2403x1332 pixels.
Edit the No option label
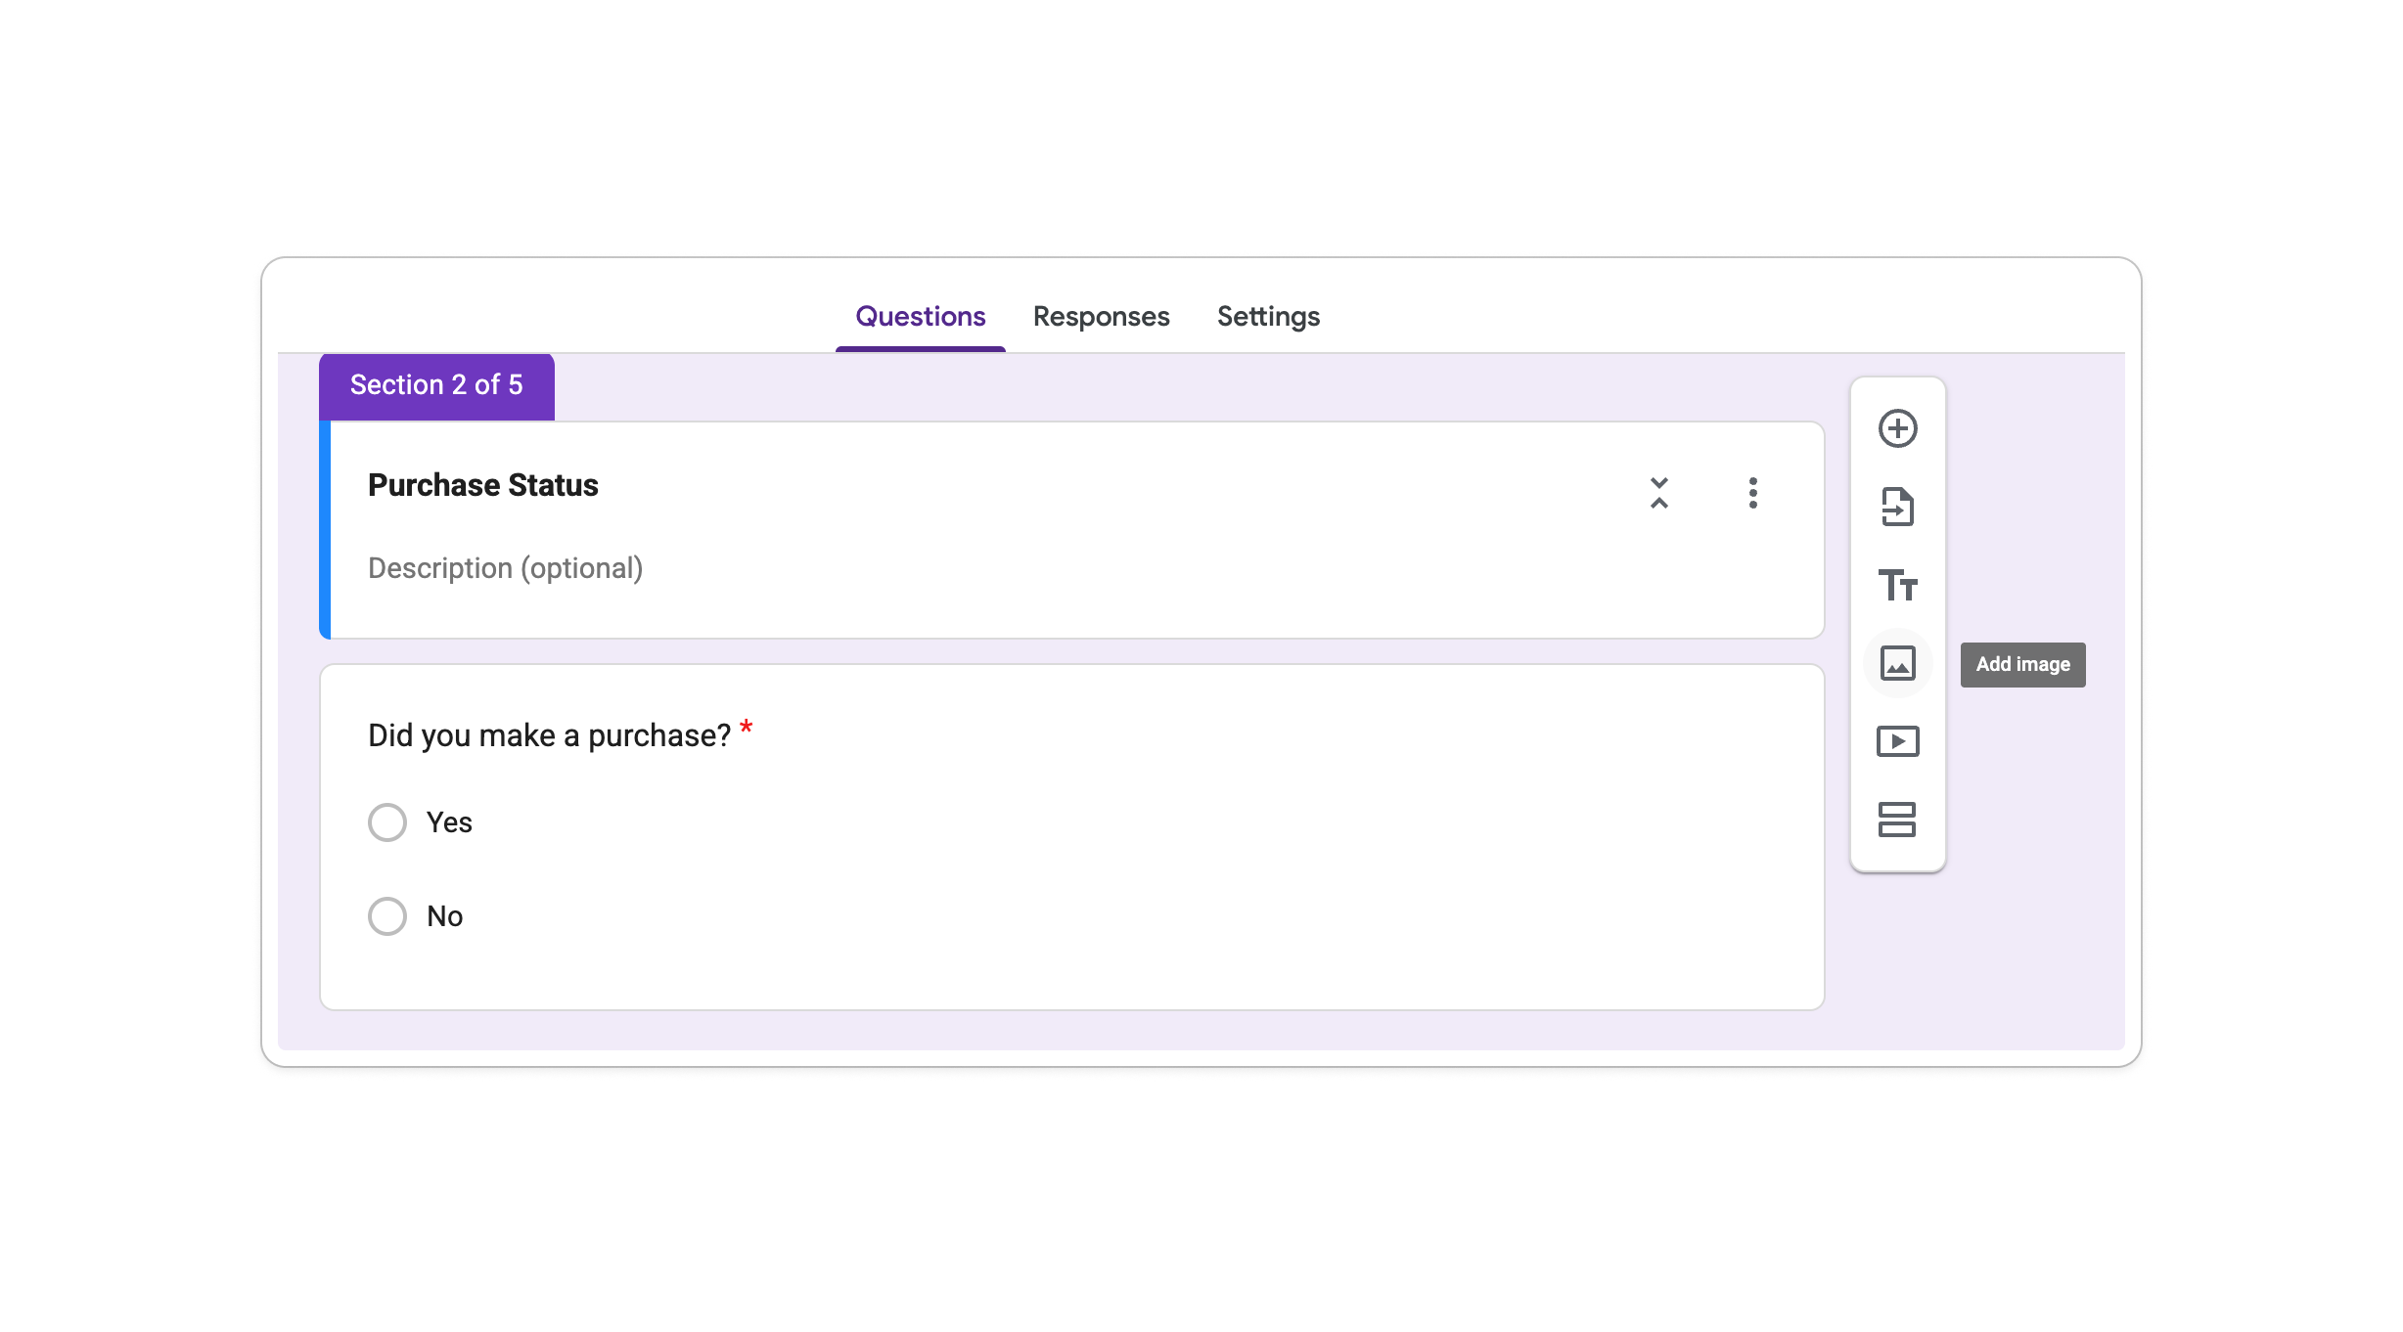(x=443, y=915)
